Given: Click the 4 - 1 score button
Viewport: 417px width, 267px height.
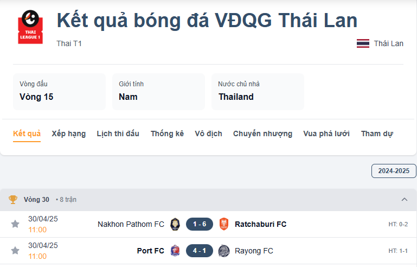Looking at the screenshot, I should [199, 251].
